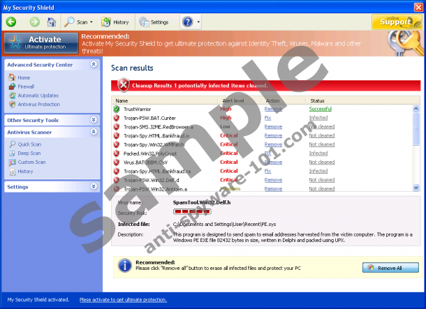The width and height of the screenshot is (426, 309).
Task: Start a Quick Scan from the sidebar
Action: point(29,144)
